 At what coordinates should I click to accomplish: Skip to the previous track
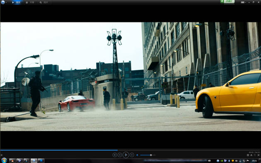coord(120,155)
